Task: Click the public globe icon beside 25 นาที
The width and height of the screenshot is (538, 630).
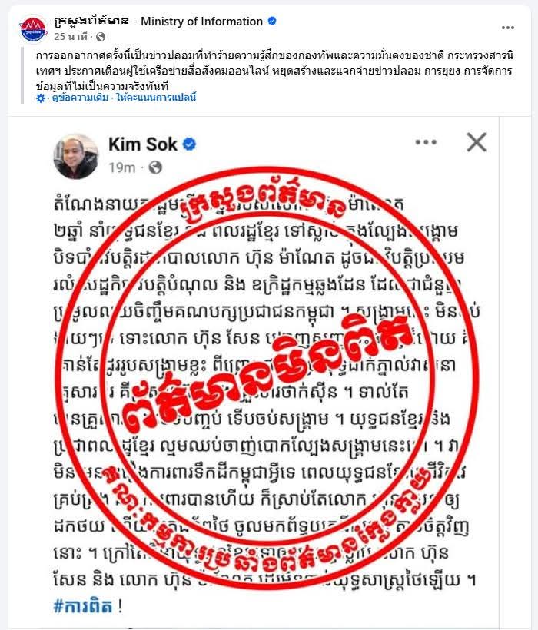Action: coord(101,37)
